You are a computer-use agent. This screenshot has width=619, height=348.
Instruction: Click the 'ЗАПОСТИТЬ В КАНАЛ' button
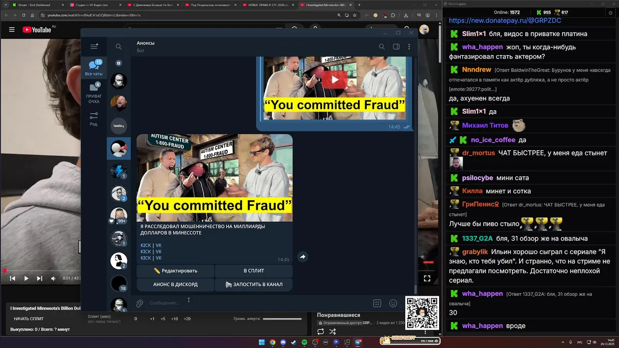pos(253,284)
